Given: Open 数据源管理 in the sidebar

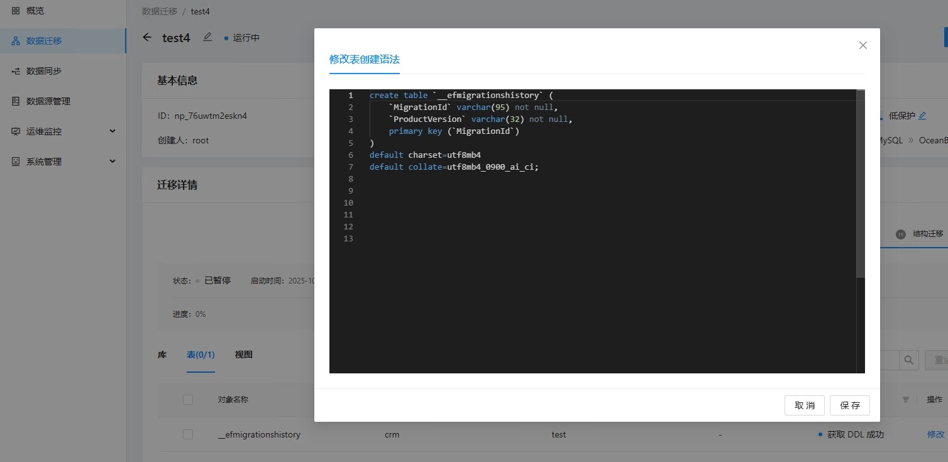Looking at the screenshot, I should pos(48,101).
